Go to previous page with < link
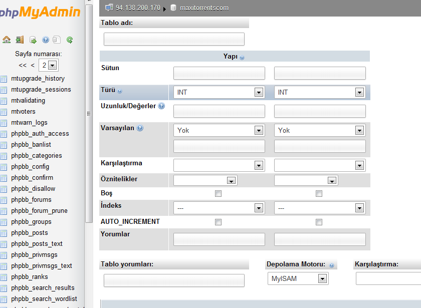The width and height of the screenshot is (421, 308). [33, 65]
